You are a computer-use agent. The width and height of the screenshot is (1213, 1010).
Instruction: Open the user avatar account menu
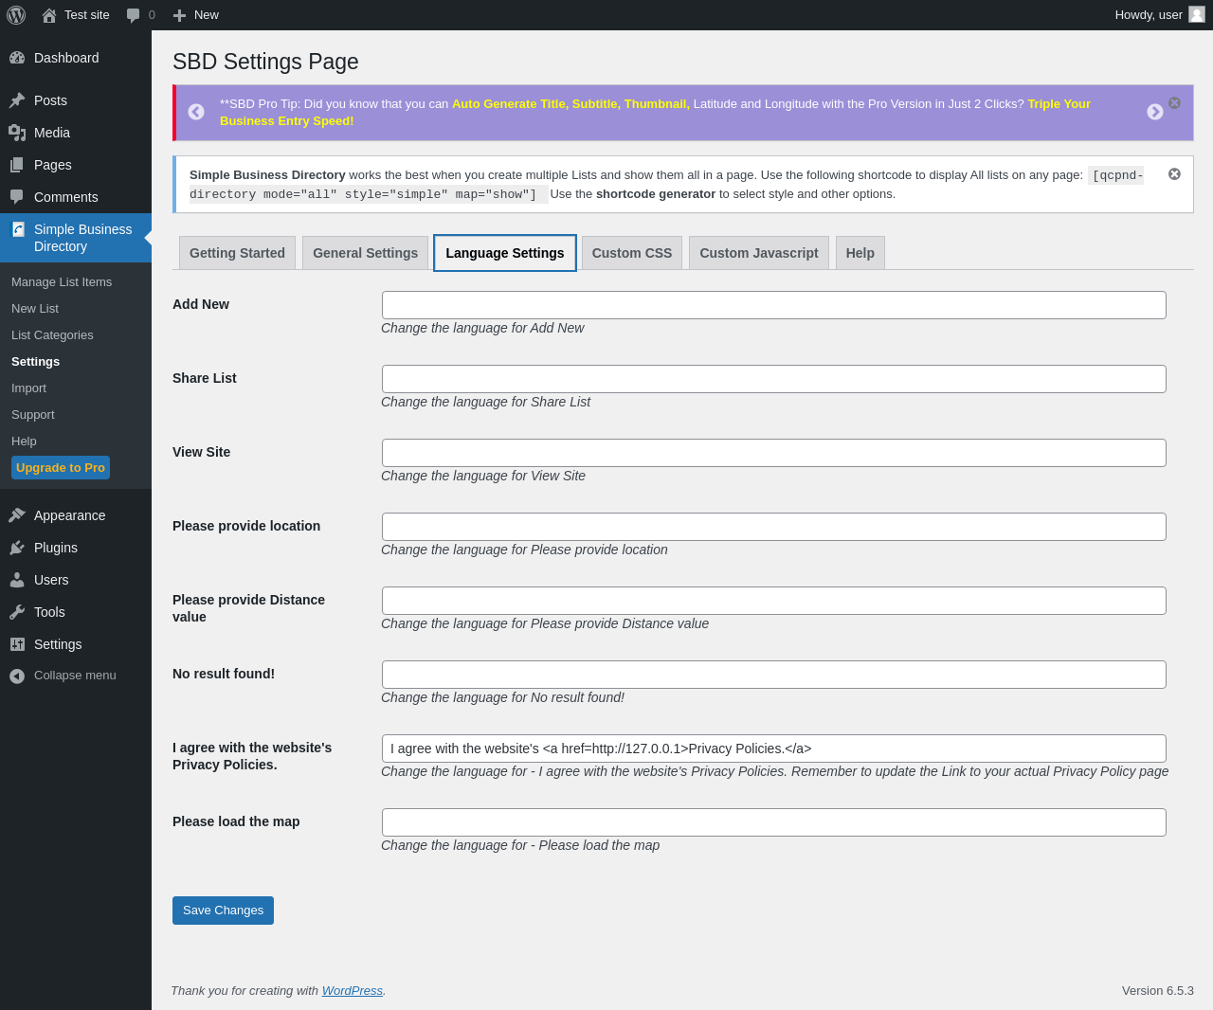click(1197, 15)
